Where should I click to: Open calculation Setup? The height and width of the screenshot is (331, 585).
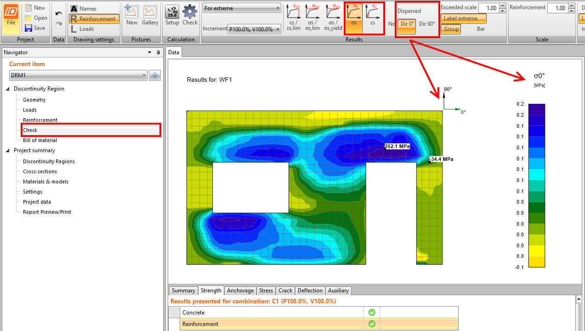[x=172, y=16]
